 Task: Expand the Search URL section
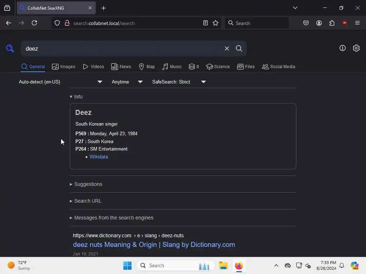(86, 201)
